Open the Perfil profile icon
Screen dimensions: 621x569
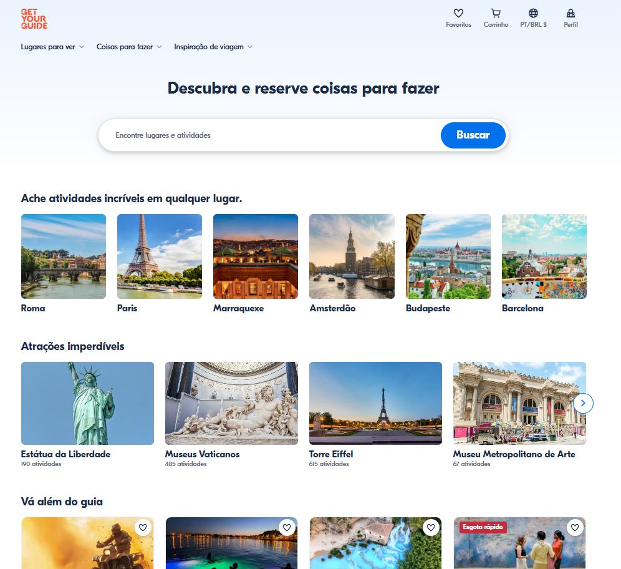pos(570,14)
